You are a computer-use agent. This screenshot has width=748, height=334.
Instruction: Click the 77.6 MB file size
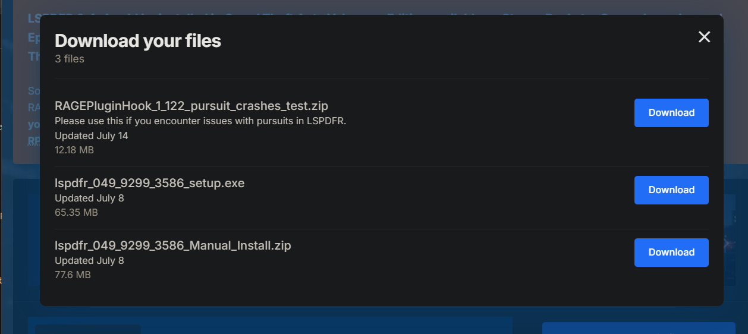tap(73, 275)
